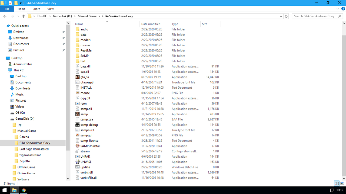Select Offline Game in the navigation pane
Screen dimensions: 346x194
pos(26,167)
